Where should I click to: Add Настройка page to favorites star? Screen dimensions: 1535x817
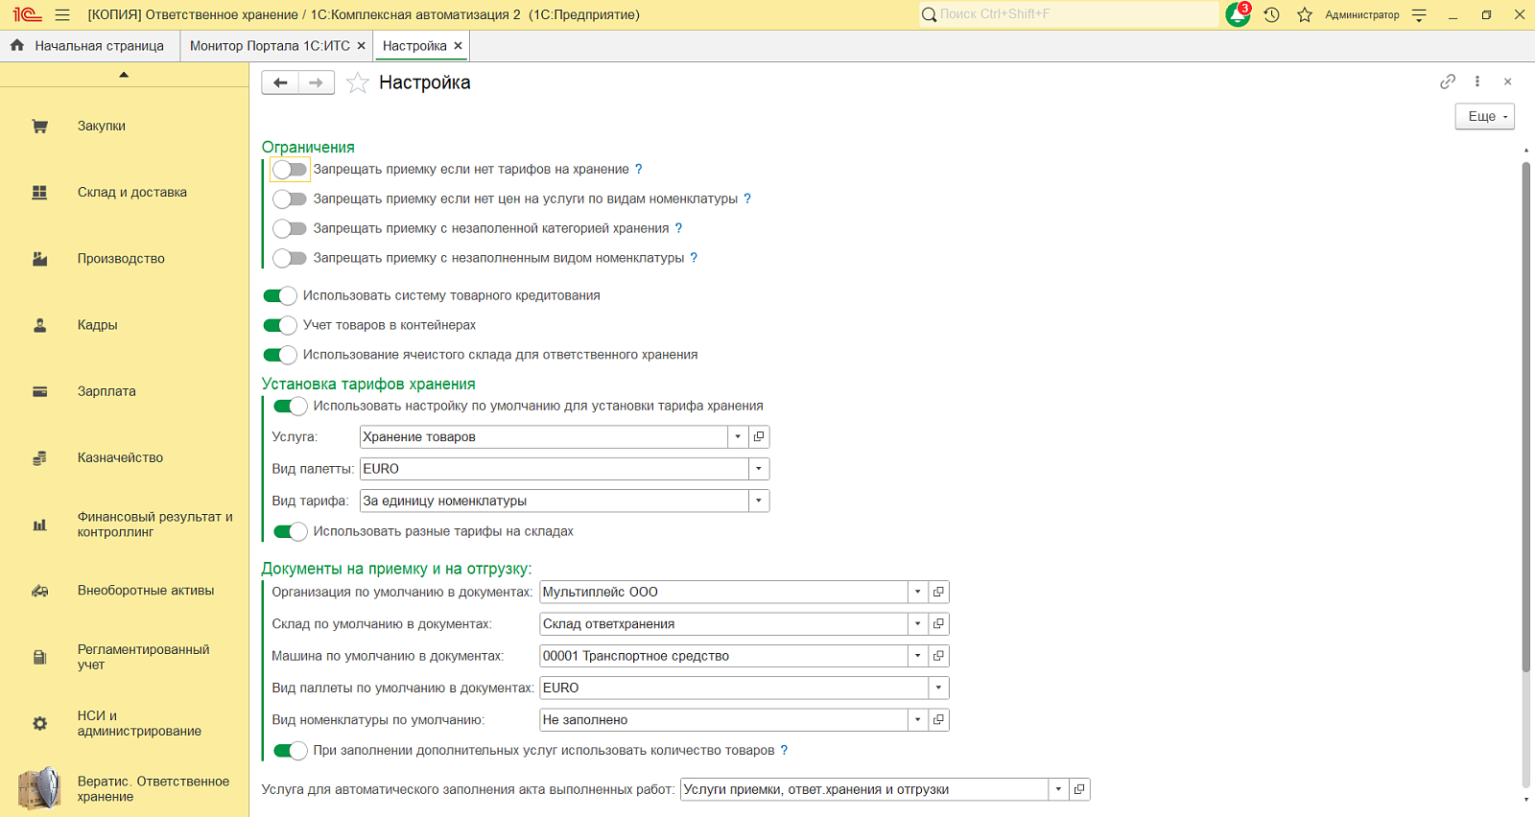point(357,82)
